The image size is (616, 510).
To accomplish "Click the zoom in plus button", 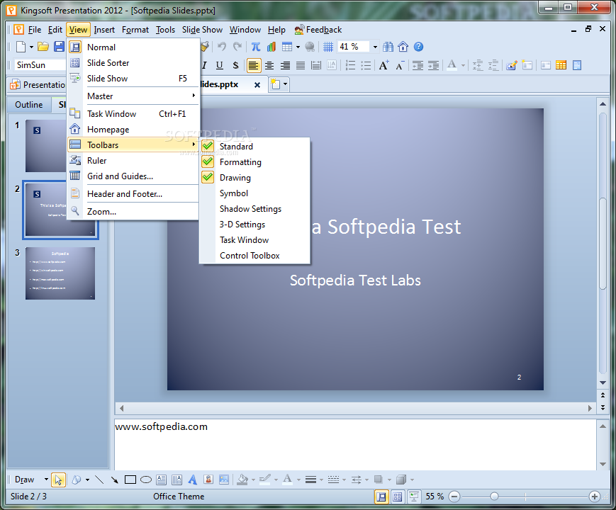I will click(x=595, y=497).
